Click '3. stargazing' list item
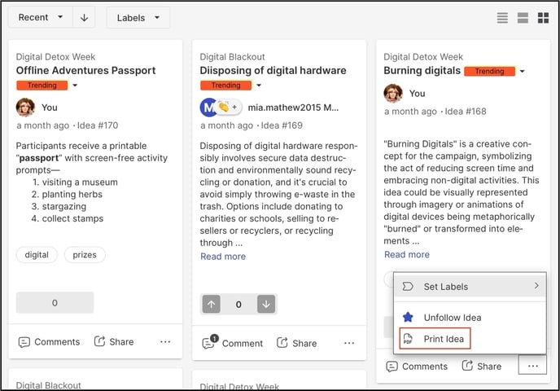The height and width of the screenshot is (391, 560). tap(59, 206)
